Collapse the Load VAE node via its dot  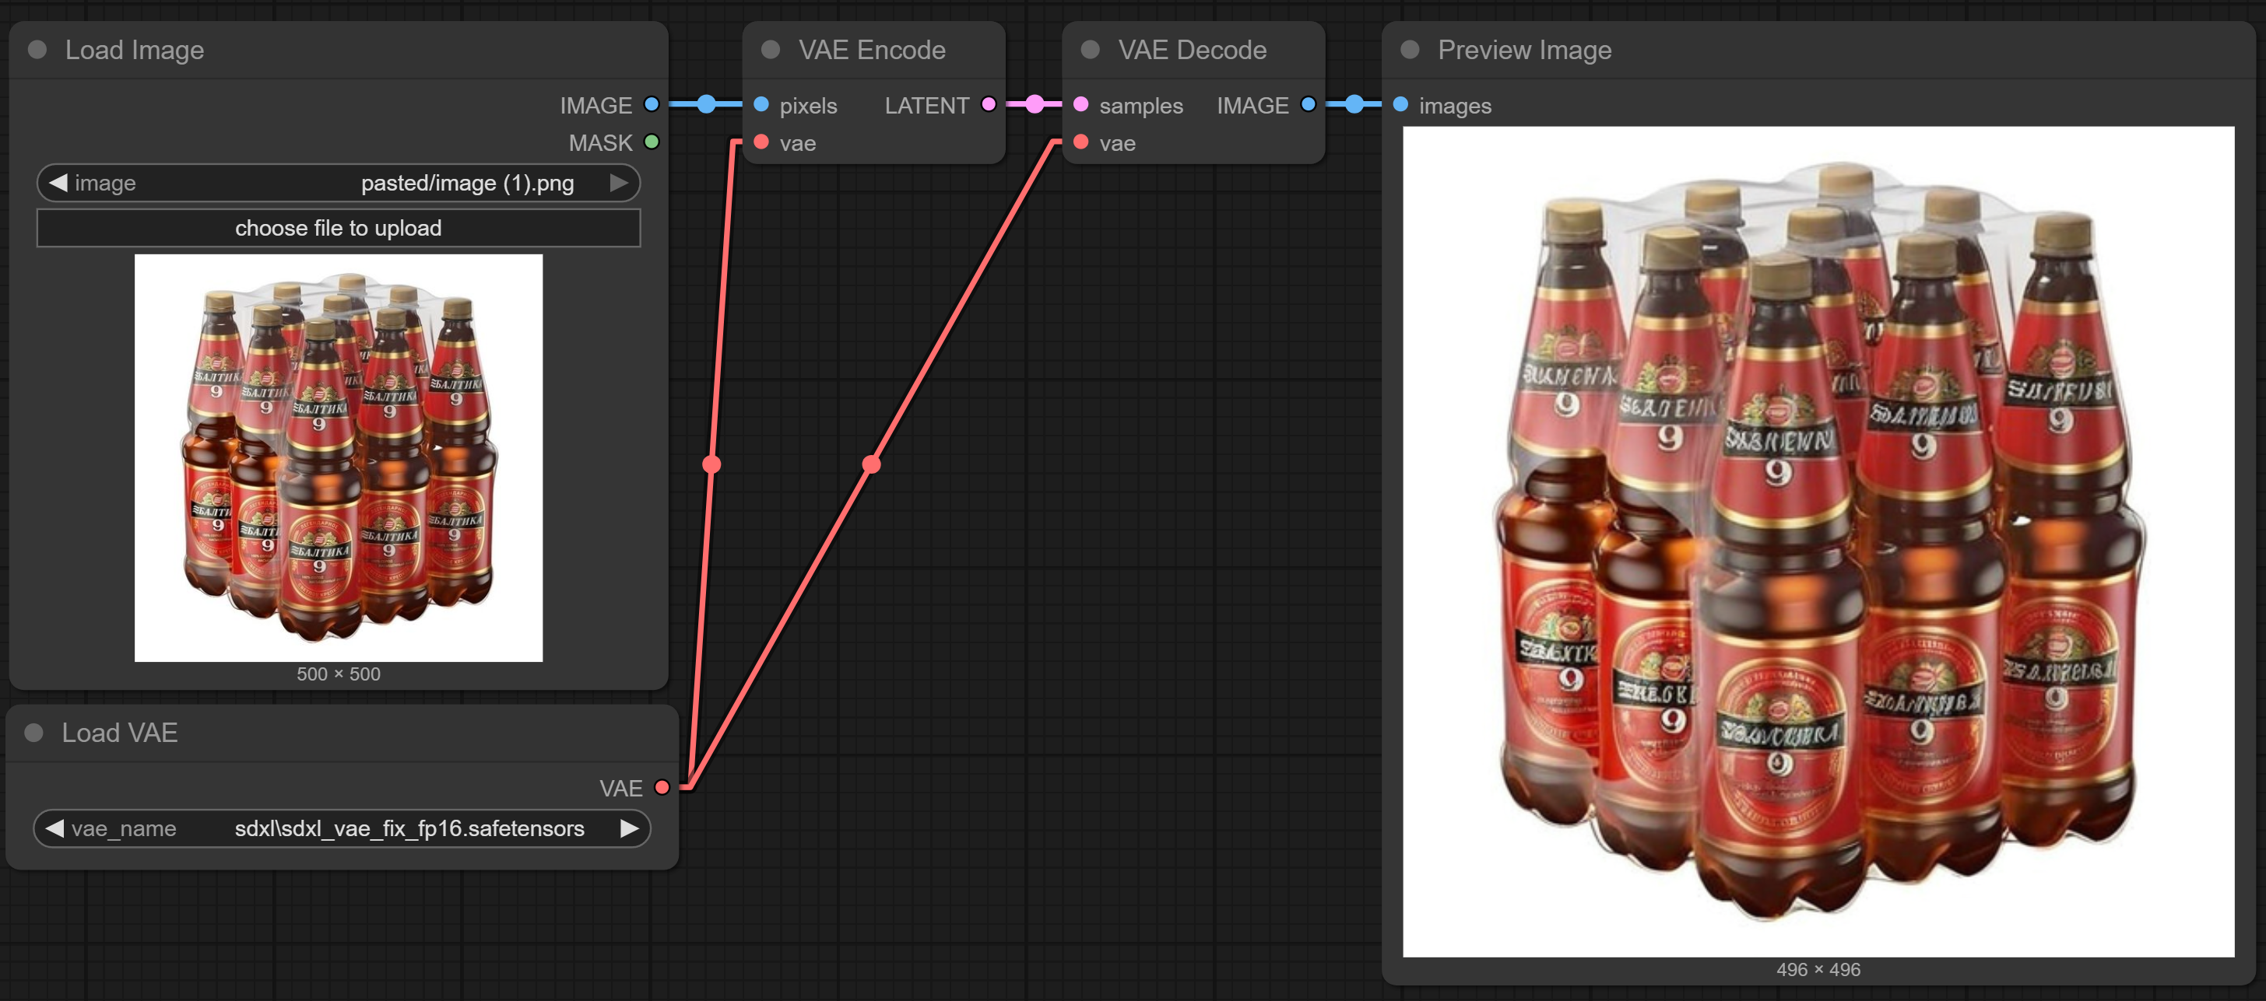tap(33, 732)
